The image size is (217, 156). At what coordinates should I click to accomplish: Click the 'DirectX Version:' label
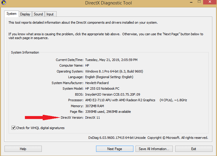pyautogui.click(x=72, y=118)
